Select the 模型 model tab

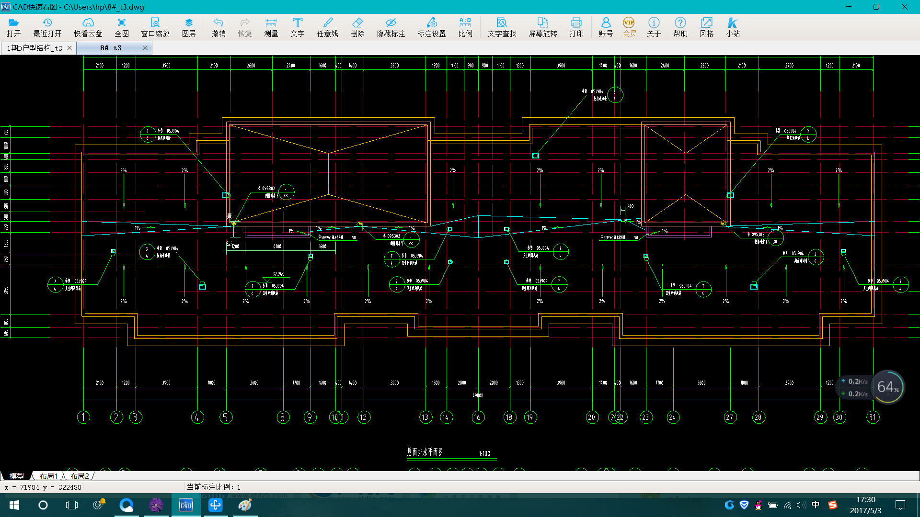[x=16, y=476]
